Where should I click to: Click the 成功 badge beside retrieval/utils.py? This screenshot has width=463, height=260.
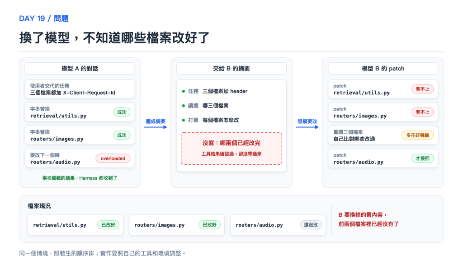click(x=122, y=112)
